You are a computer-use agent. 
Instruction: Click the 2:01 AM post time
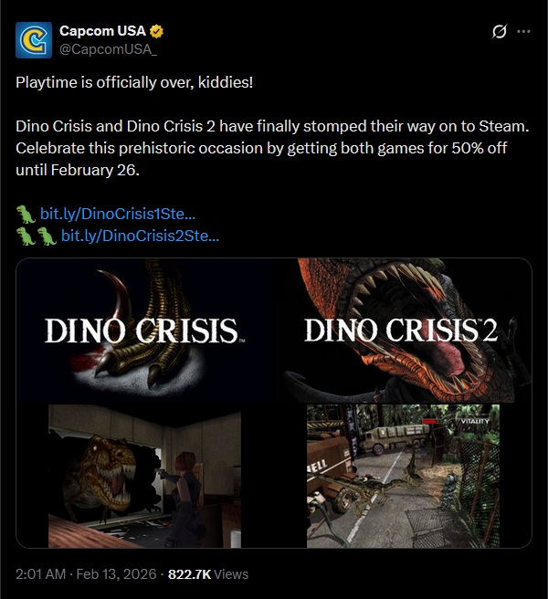41,574
